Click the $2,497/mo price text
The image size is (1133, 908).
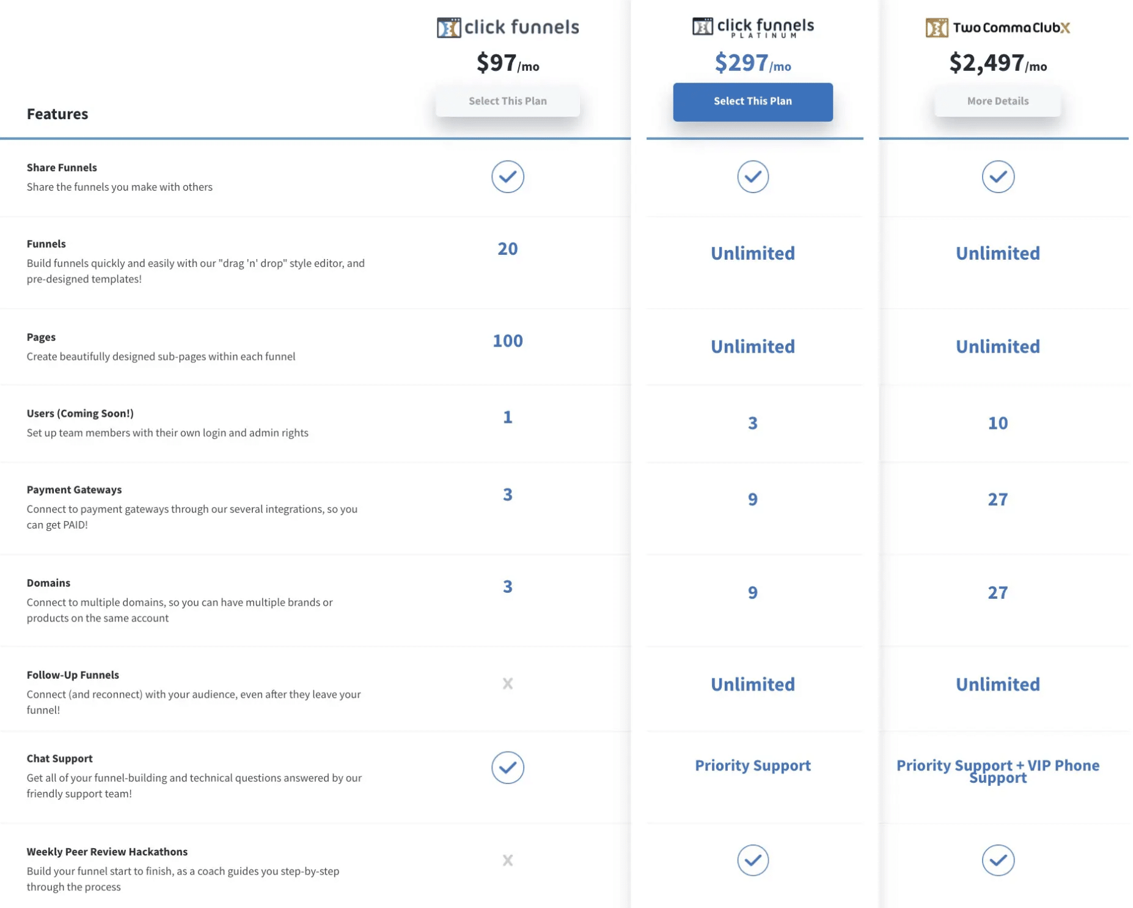click(x=998, y=63)
